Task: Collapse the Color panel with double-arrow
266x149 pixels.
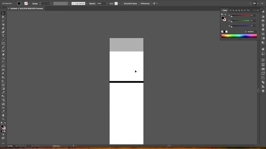Action: point(254,10)
